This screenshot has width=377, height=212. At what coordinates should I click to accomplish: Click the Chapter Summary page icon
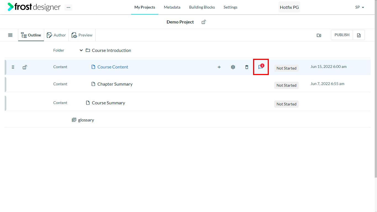point(93,84)
